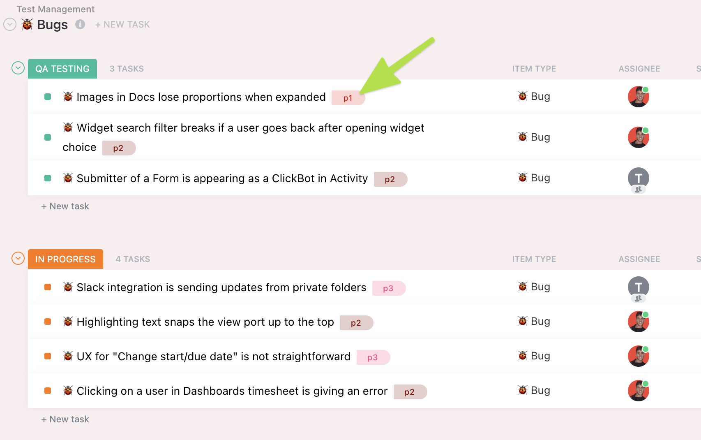Collapse the In Progress group
This screenshot has width=701, height=440.
point(18,258)
